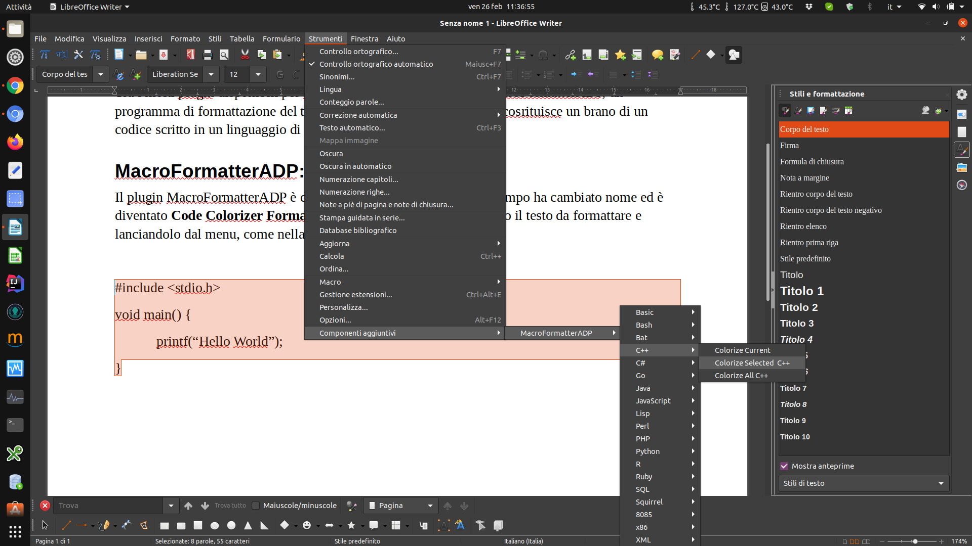This screenshot has width=972, height=546.
Task: Toggle Maiuscole/minuscole checkbox
Action: point(256,506)
